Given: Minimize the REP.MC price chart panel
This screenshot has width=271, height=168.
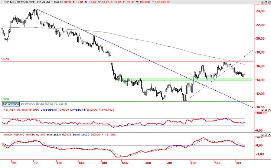Looking at the screenshot, I should click(262, 2).
